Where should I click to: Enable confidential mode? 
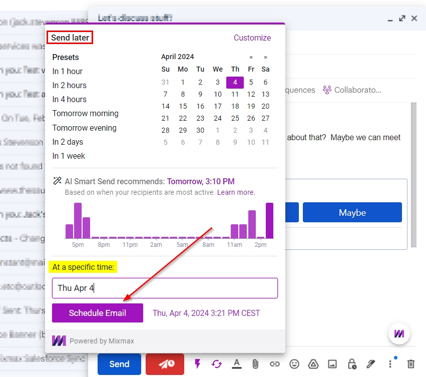[352, 364]
